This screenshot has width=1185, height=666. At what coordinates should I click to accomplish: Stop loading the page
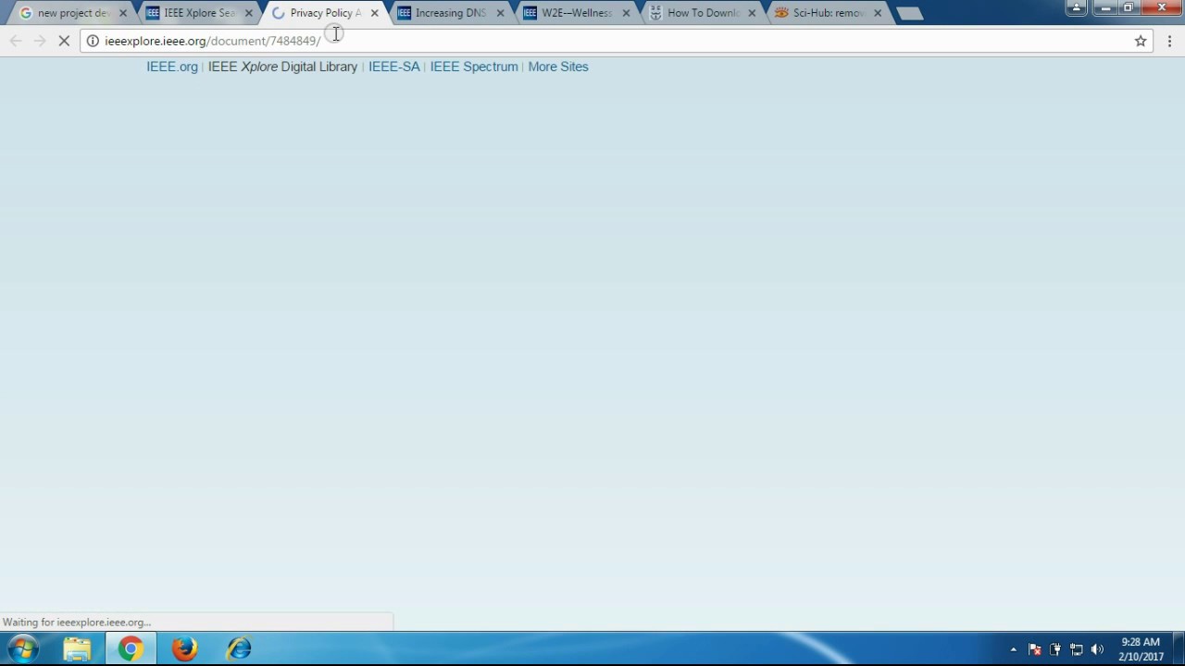pos(64,41)
